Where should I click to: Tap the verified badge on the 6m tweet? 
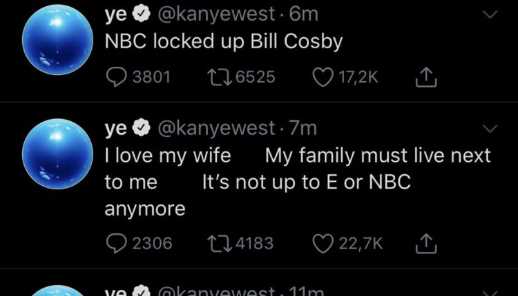[138, 14]
